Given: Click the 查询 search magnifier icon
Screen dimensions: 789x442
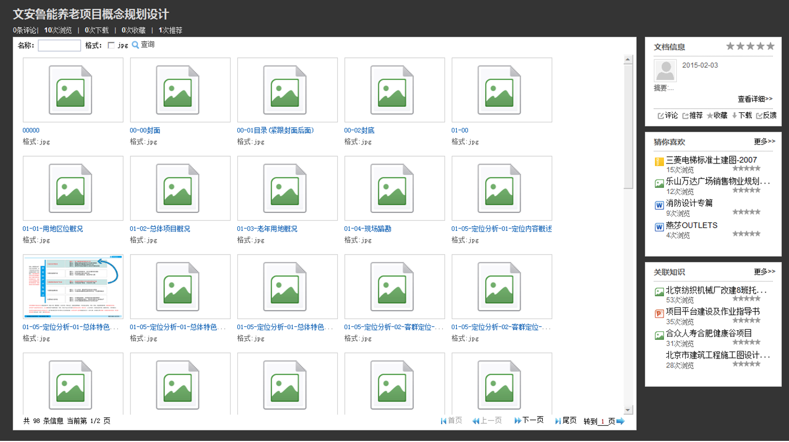Looking at the screenshot, I should 135,45.
